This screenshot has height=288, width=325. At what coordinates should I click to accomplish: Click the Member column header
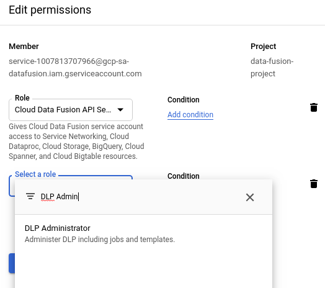tap(24, 47)
